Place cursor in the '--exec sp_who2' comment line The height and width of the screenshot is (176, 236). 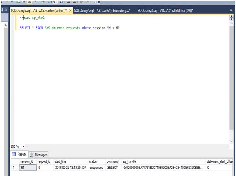click(32, 18)
